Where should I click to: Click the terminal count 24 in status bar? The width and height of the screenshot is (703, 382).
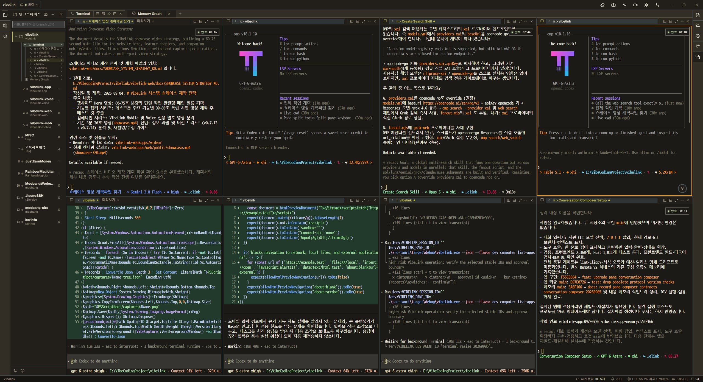(695, 379)
